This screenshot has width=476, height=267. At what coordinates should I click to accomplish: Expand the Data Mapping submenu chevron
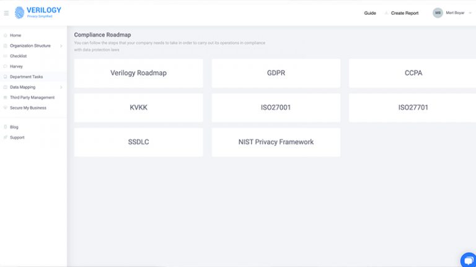coord(61,88)
